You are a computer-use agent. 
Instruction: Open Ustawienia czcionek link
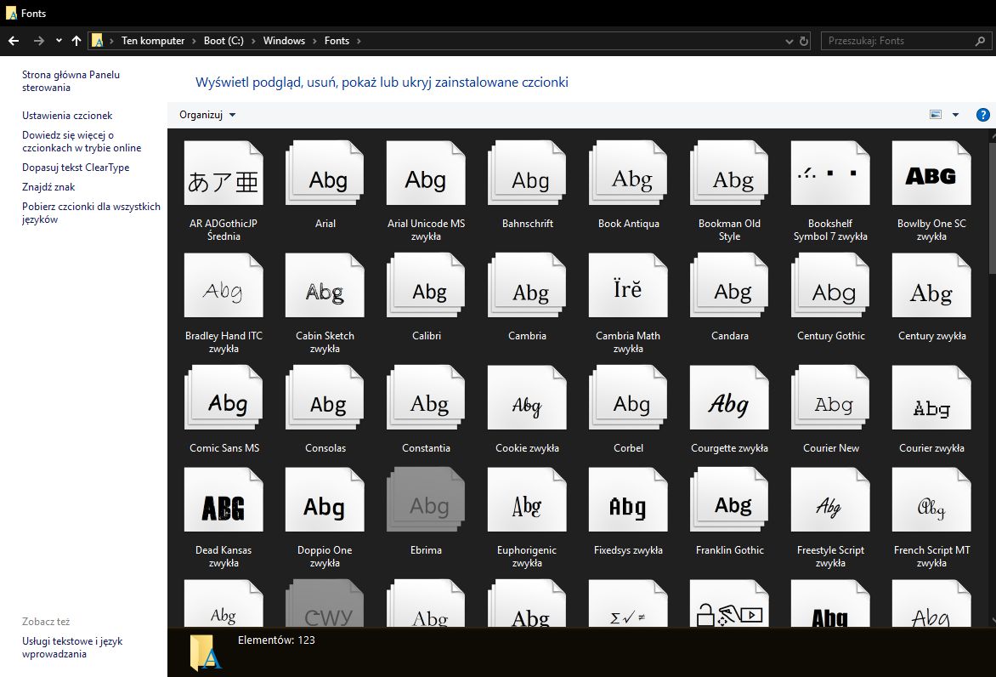point(67,116)
